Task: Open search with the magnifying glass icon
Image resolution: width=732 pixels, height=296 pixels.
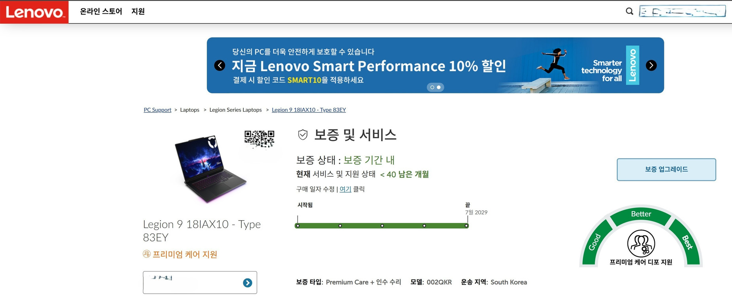Action: pos(629,11)
